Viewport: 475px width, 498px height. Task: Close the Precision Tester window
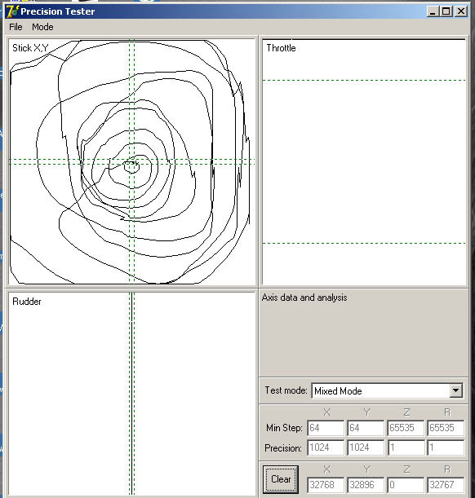click(x=461, y=11)
